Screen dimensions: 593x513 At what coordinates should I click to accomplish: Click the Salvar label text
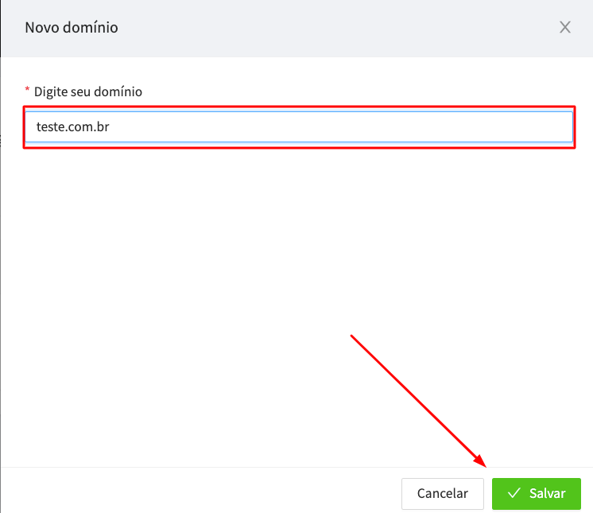[x=547, y=493]
